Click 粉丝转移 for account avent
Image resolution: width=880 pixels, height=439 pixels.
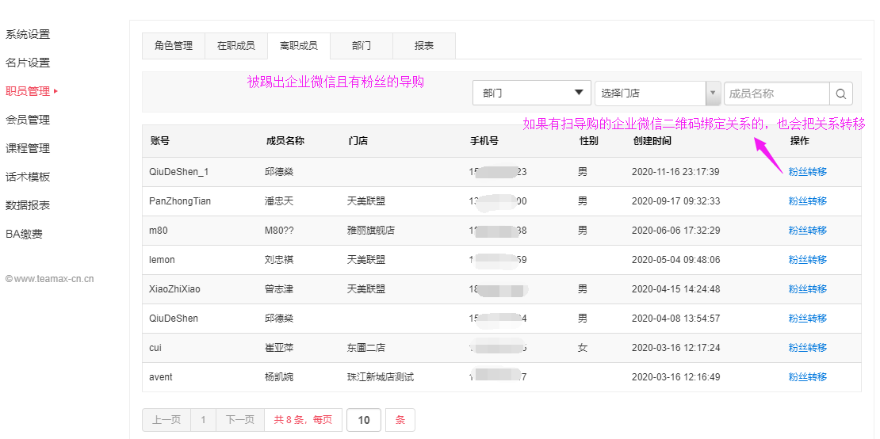click(807, 377)
